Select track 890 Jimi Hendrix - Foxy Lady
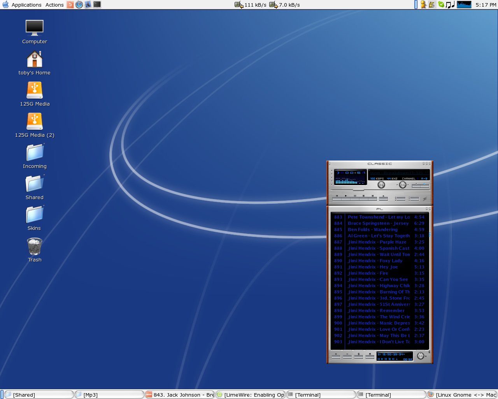 (379, 261)
